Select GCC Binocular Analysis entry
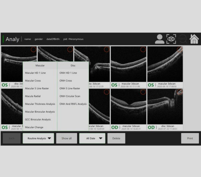This screenshot has width=201, height=177. click(38, 120)
